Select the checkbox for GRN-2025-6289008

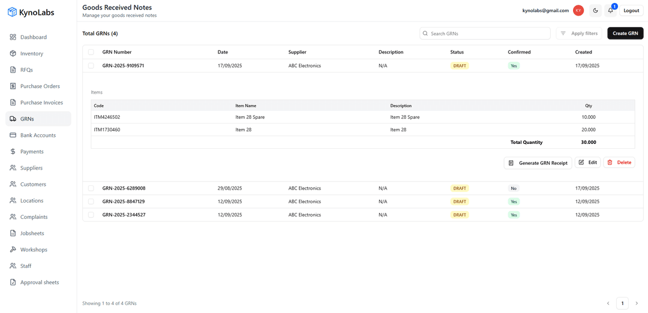[91, 188]
